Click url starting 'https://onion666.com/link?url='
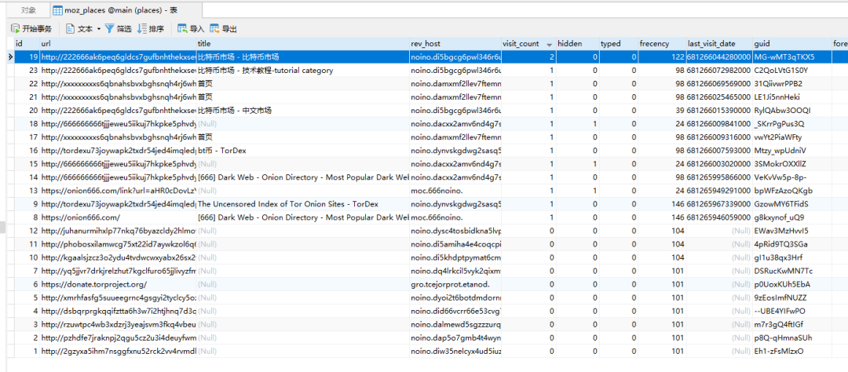The height and width of the screenshot is (372, 848). click(117, 191)
